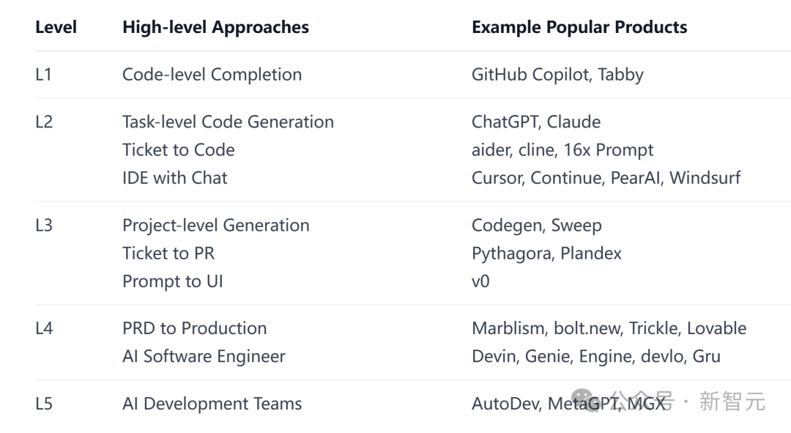This screenshot has height=433, width=791.
Task: Click the AI Development Teams text
Action: (x=212, y=404)
